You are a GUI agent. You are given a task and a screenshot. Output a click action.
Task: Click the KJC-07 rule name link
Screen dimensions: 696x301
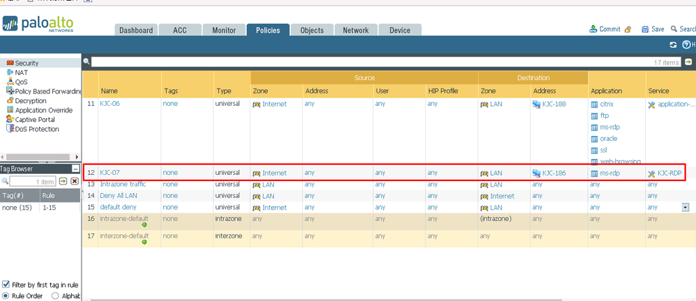[109, 173]
